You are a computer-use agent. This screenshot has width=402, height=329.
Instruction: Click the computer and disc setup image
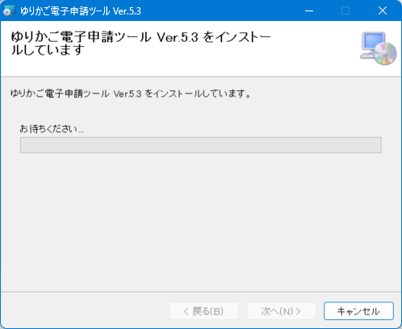click(x=378, y=48)
